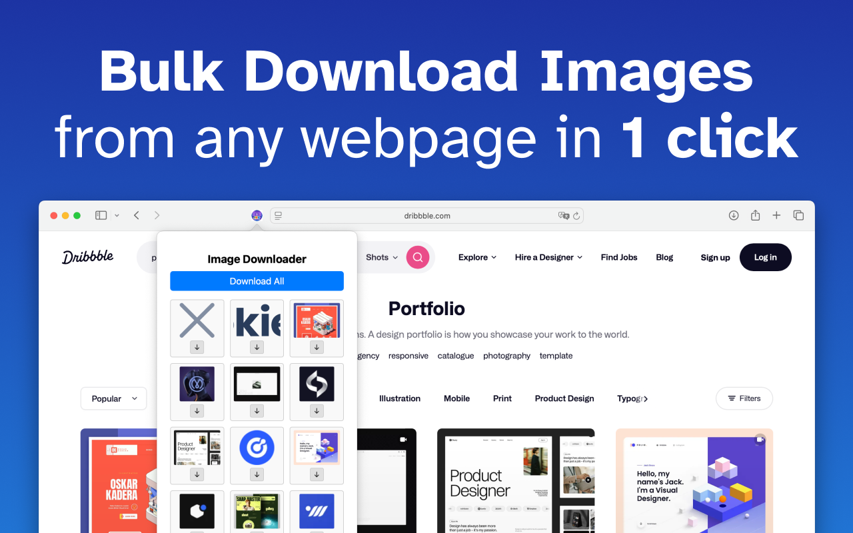Add a new tab with plus icon
This screenshot has height=533, width=853.
point(776,215)
